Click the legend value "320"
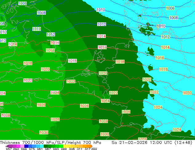 (94, 149)
